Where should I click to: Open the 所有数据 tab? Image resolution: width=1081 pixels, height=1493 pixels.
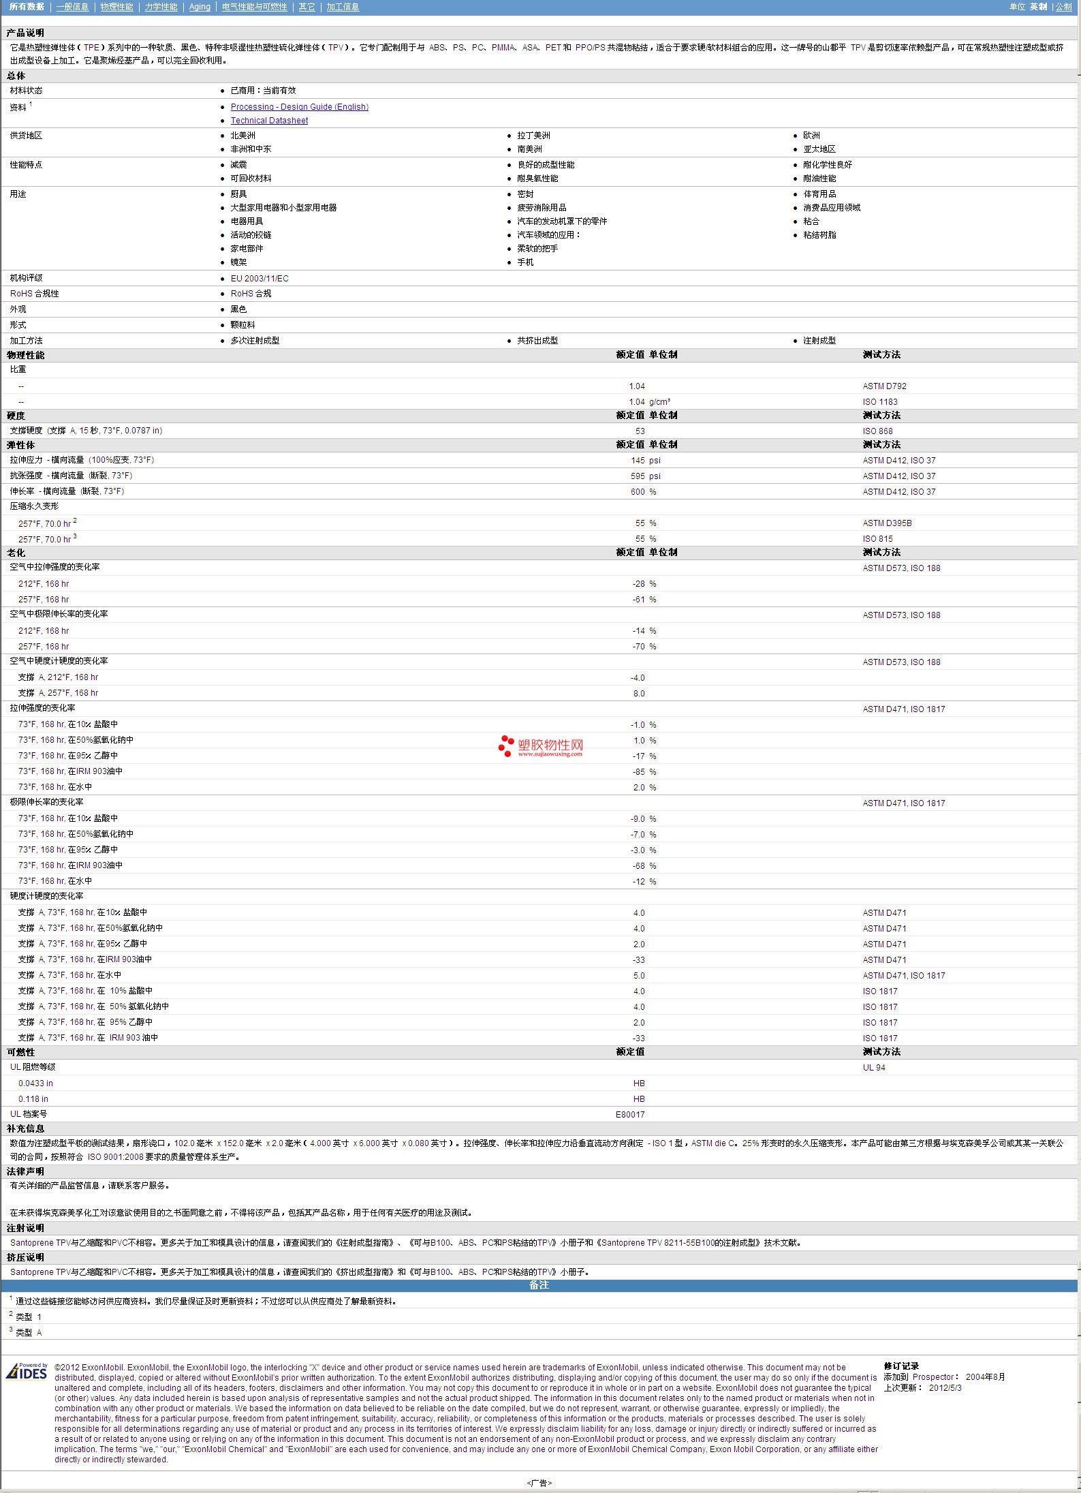coord(27,7)
